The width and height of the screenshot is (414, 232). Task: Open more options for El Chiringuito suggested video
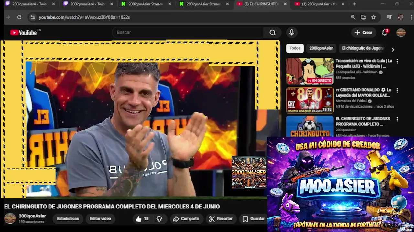point(397,119)
